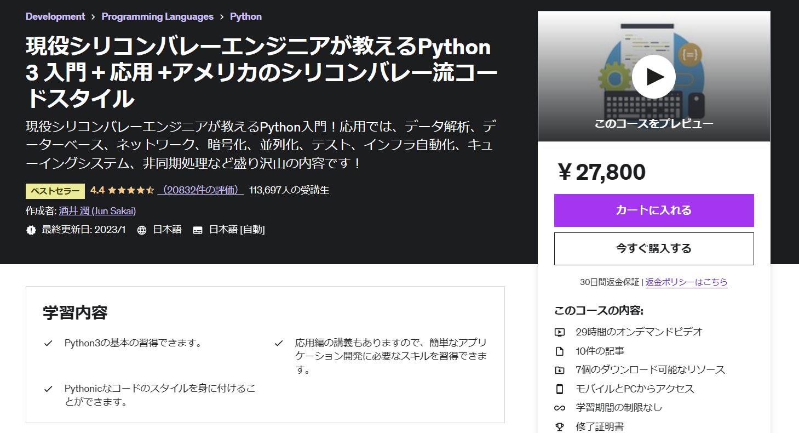Click the play icon to preview the course
This screenshot has height=433, width=799.
pyautogui.click(x=654, y=77)
